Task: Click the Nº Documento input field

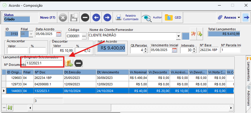Action: pyautogui.click(x=44, y=63)
